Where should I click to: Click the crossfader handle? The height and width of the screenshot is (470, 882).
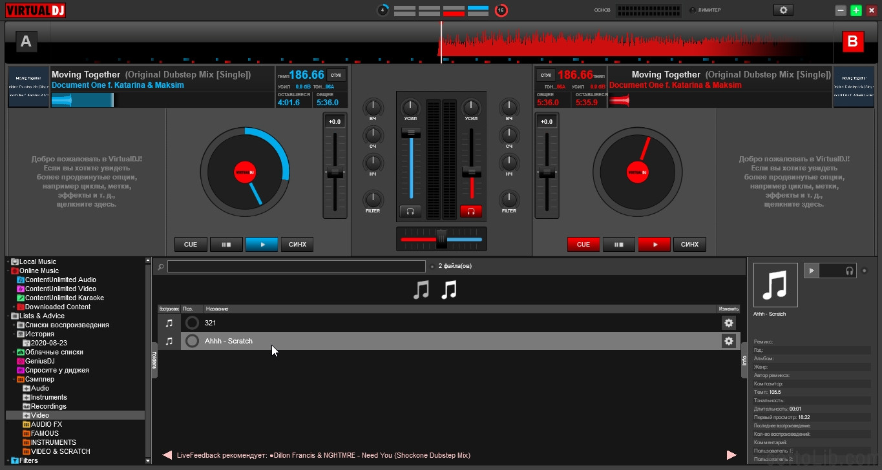(441, 239)
